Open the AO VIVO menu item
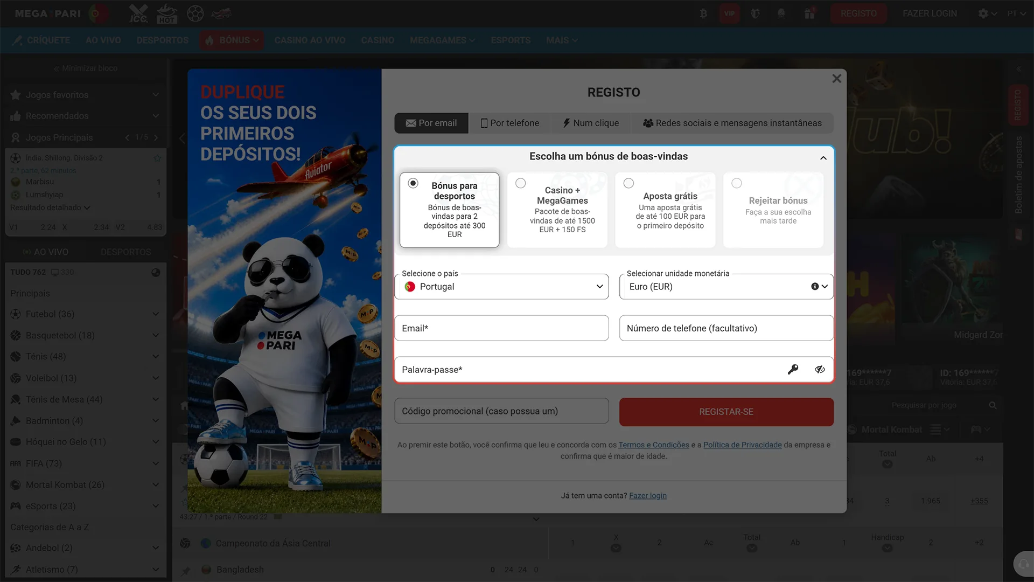This screenshot has height=582, width=1034. pos(103,40)
